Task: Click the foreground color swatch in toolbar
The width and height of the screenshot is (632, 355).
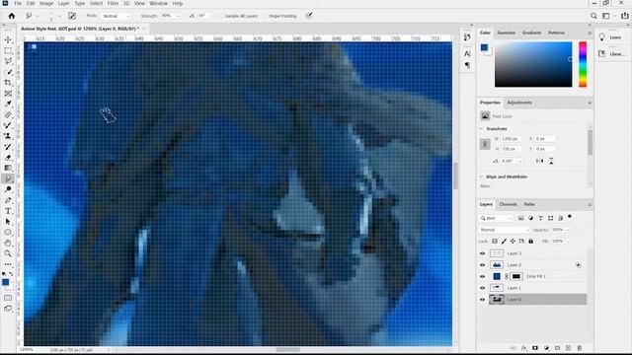Action: point(6,282)
